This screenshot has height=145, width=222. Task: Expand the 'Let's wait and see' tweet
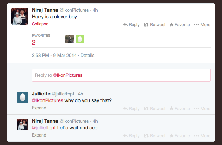click(39, 135)
